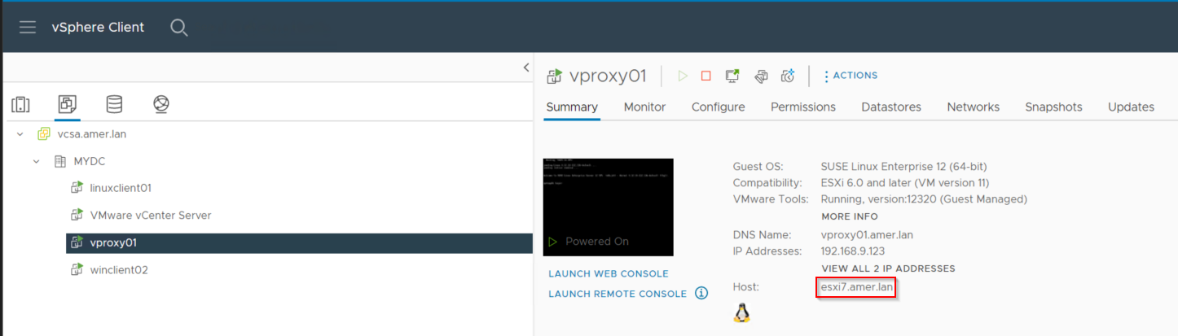Open the hamburger main menu
Viewport: 1178px width, 336px height.
(28, 27)
